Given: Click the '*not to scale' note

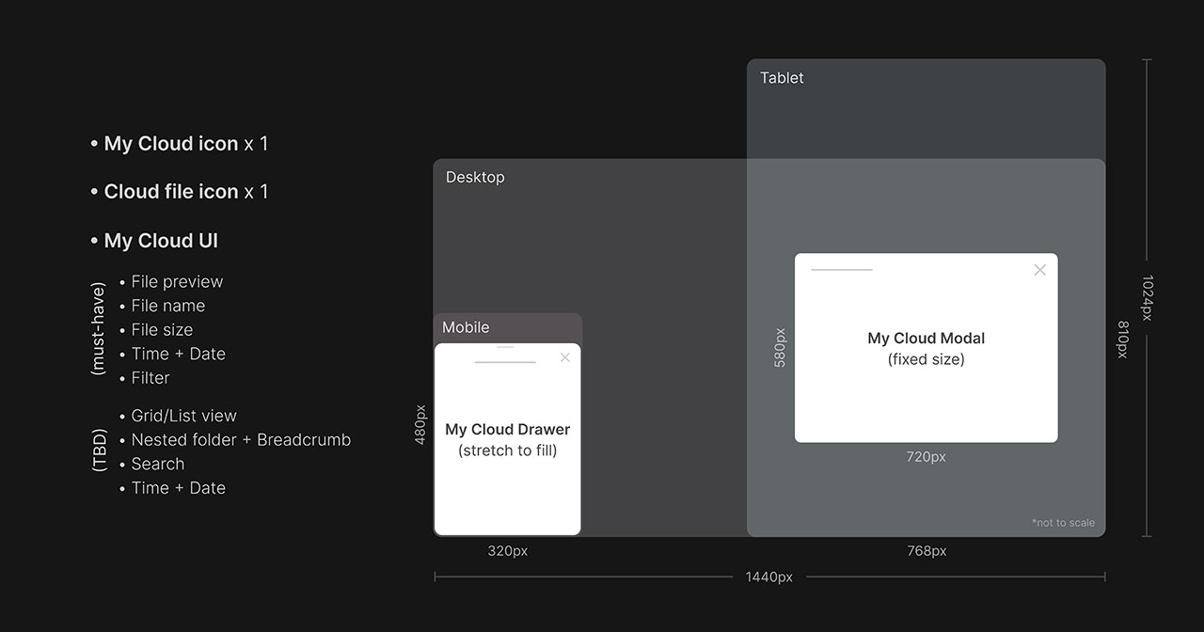Looking at the screenshot, I should pyautogui.click(x=1063, y=523).
